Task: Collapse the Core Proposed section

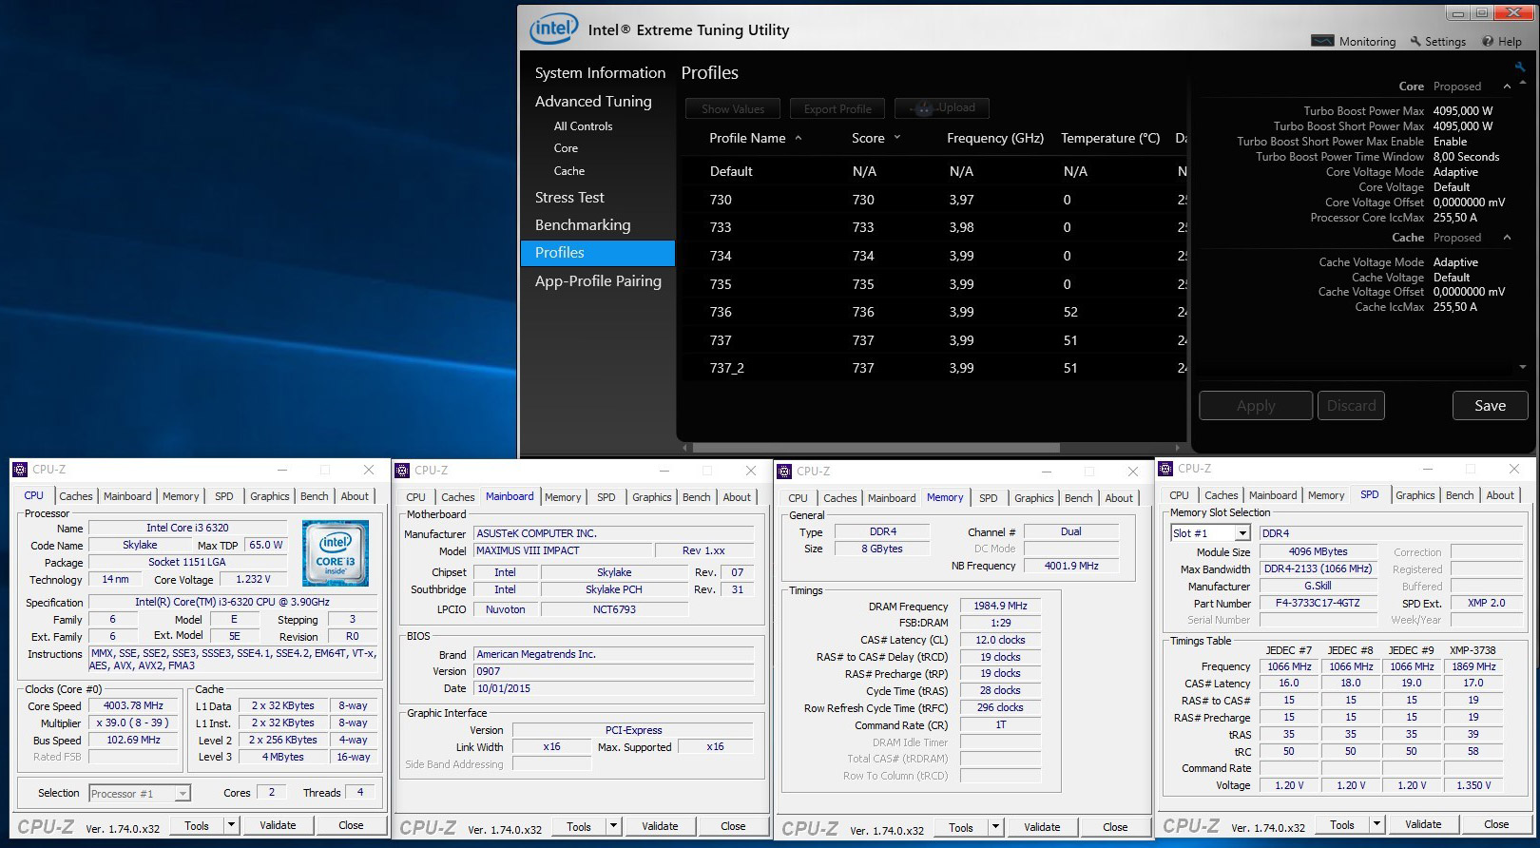Action: (x=1507, y=87)
